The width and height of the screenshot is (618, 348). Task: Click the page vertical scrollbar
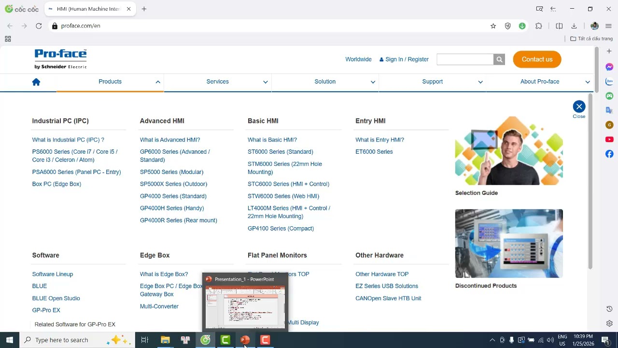pos(596,70)
